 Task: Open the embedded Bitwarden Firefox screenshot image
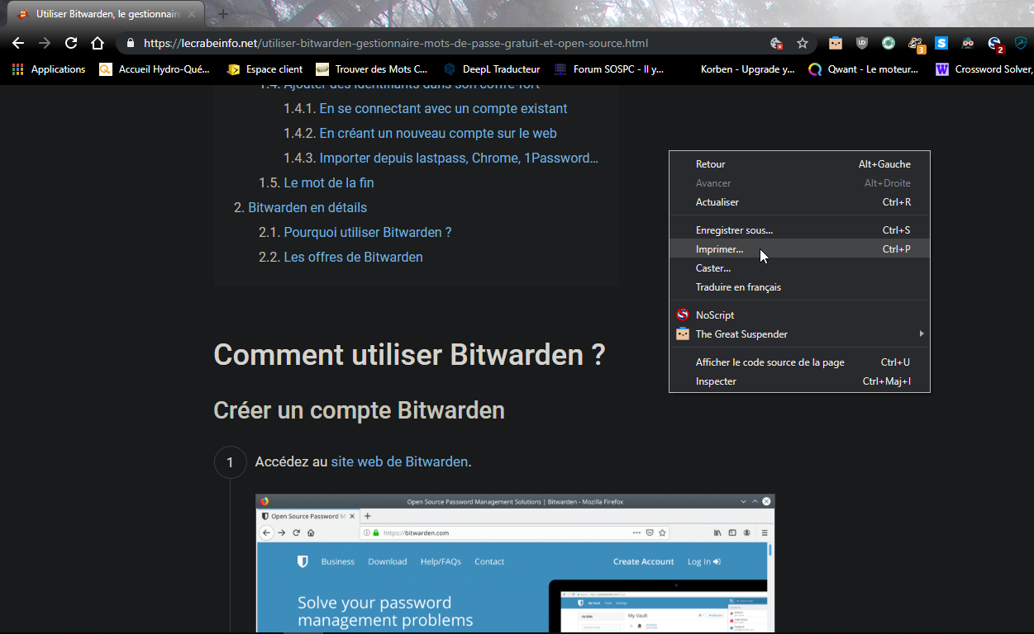coord(515,564)
